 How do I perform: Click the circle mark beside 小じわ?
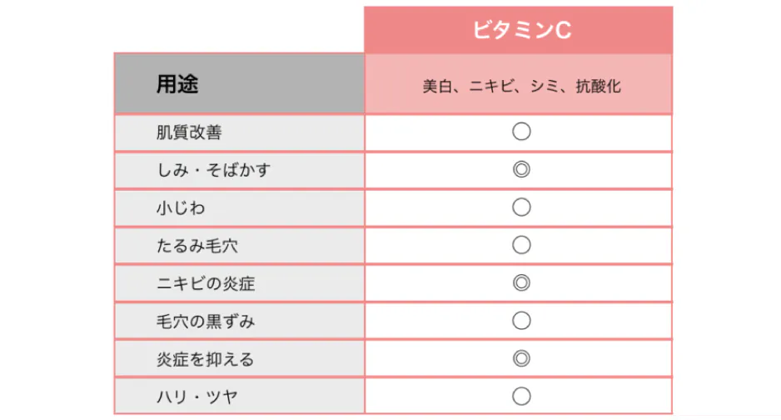coord(521,207)
